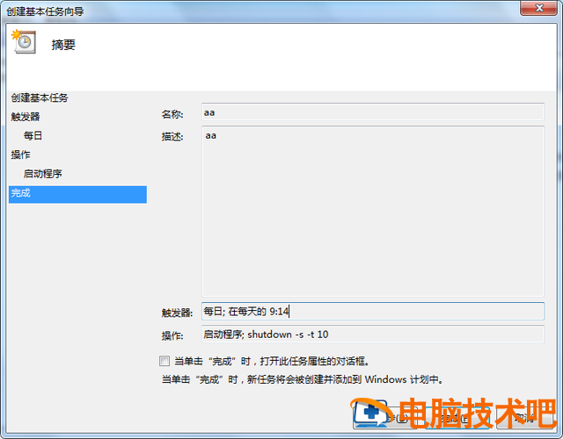Image resolution: width=563 pixels, height=439 pixels.
Task: Click the 触发器 field showing 每日 9:14
Action: [373, 311]
